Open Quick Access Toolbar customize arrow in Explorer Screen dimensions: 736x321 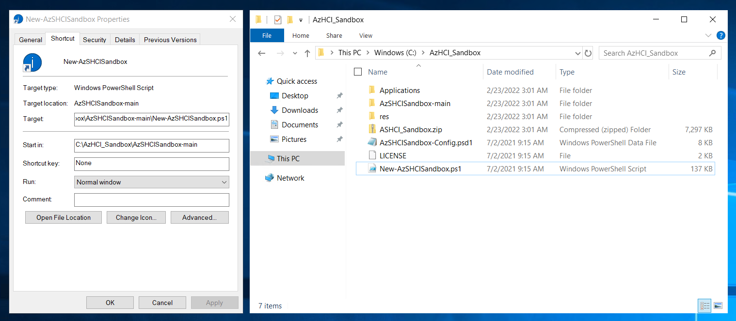click(301, 20)
